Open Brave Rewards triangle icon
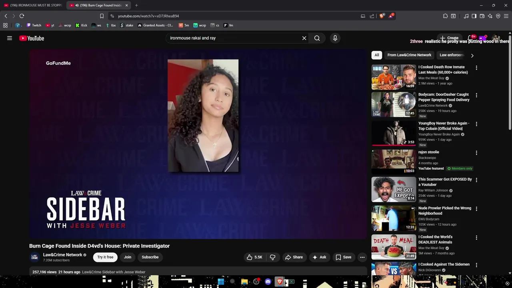512x288 pixels. 391,16
